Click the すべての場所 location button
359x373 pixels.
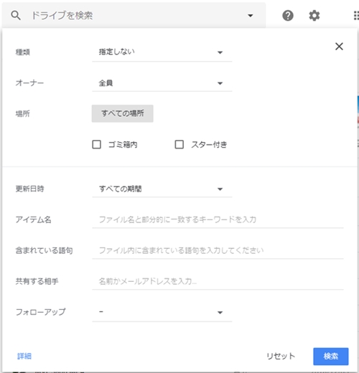tap(123, 113)
